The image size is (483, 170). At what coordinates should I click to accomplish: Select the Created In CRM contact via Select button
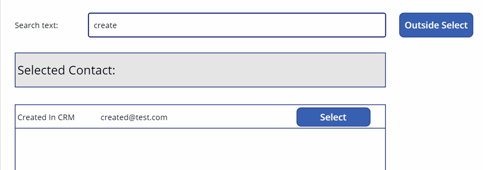click(333, 117)
